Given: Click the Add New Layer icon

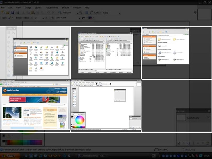Looking at the screenshot, I should coord(179,143).
